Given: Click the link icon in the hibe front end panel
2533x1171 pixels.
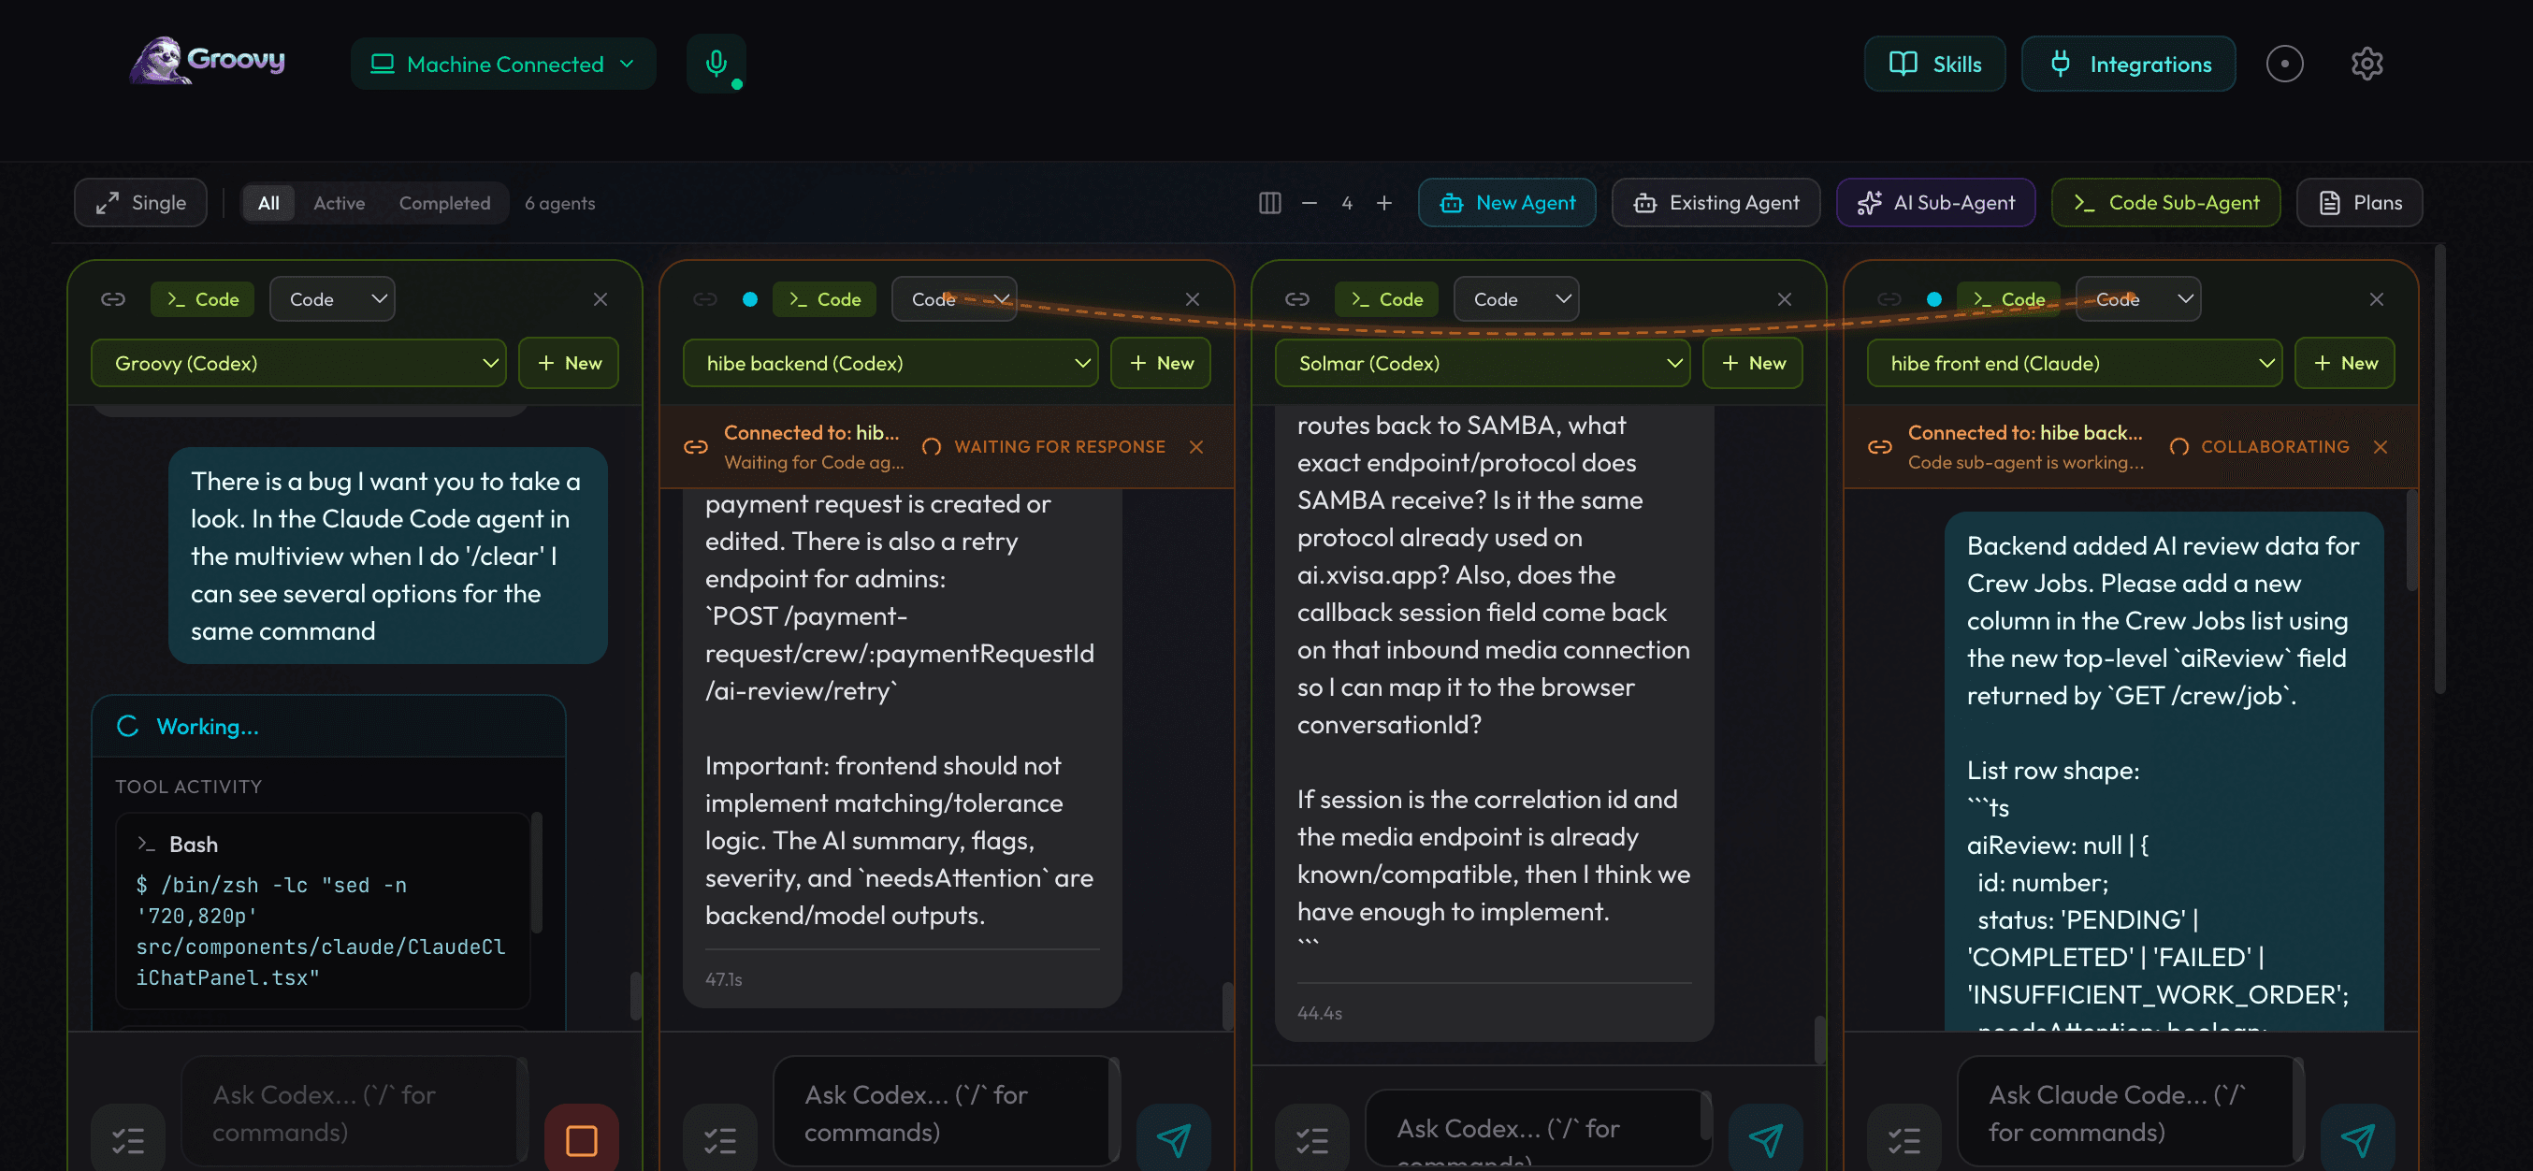Looking at the screenshot, I should click(x=1889, y=299).
